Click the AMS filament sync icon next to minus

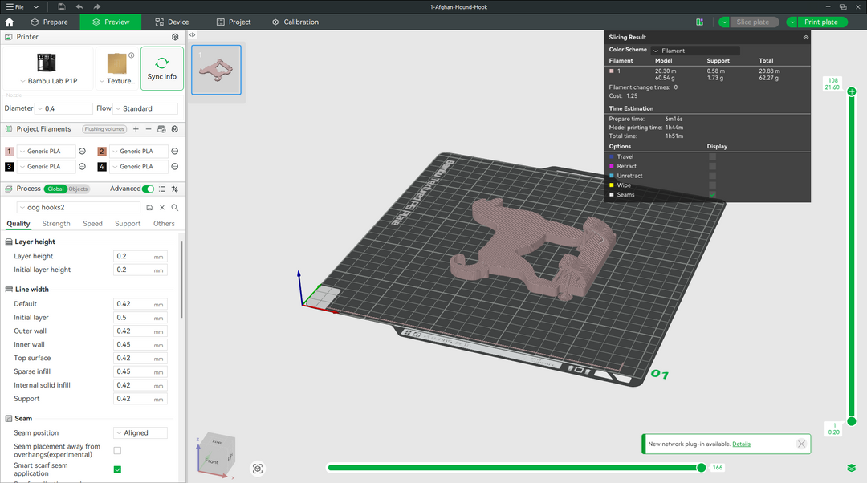tap(161, 130)
